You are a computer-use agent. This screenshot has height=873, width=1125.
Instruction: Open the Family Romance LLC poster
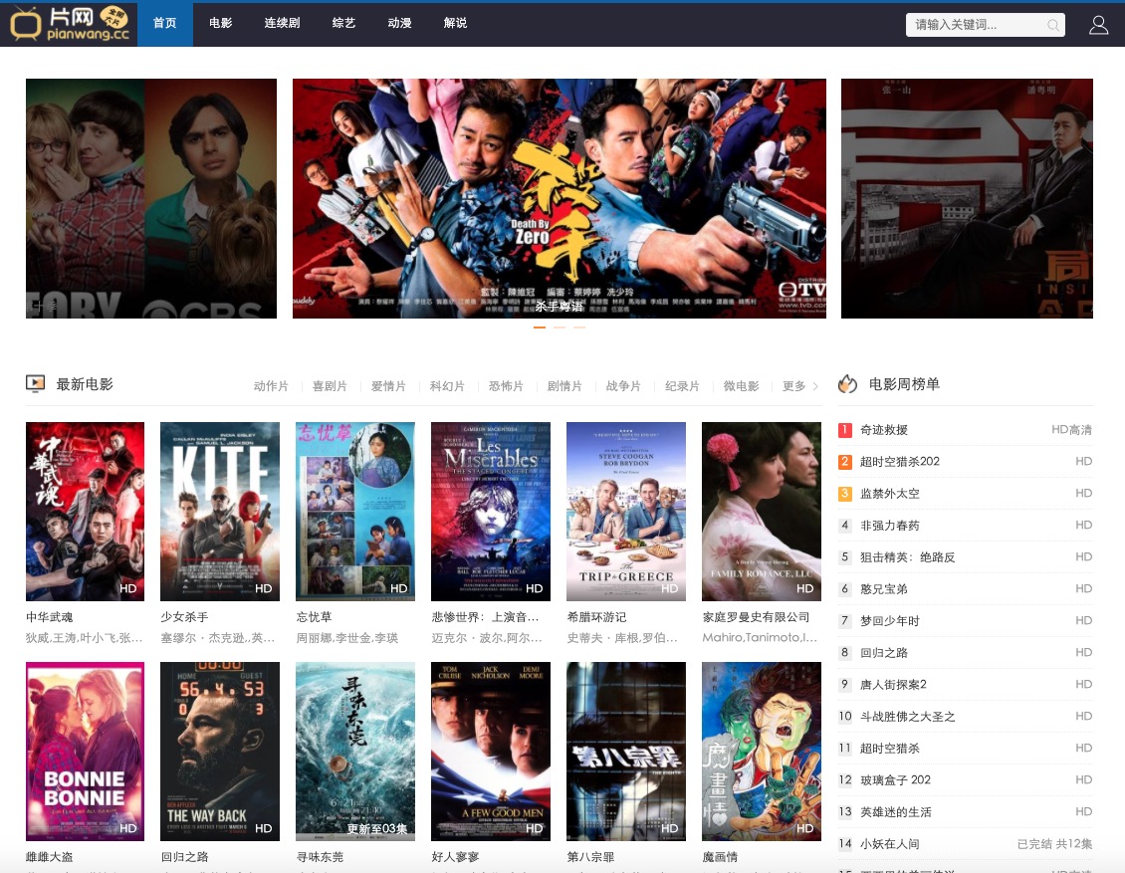762,512
